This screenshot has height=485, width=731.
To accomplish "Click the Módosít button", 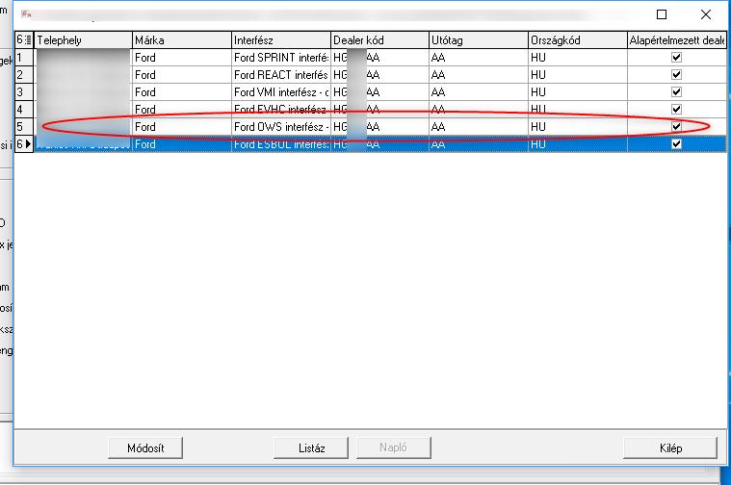I will tap(145, 447).
